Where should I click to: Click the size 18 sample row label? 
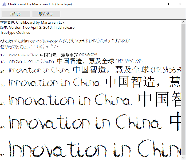click(x=2, y=62)
